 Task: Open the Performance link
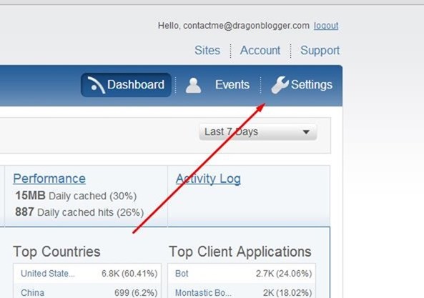coord(49,179)
